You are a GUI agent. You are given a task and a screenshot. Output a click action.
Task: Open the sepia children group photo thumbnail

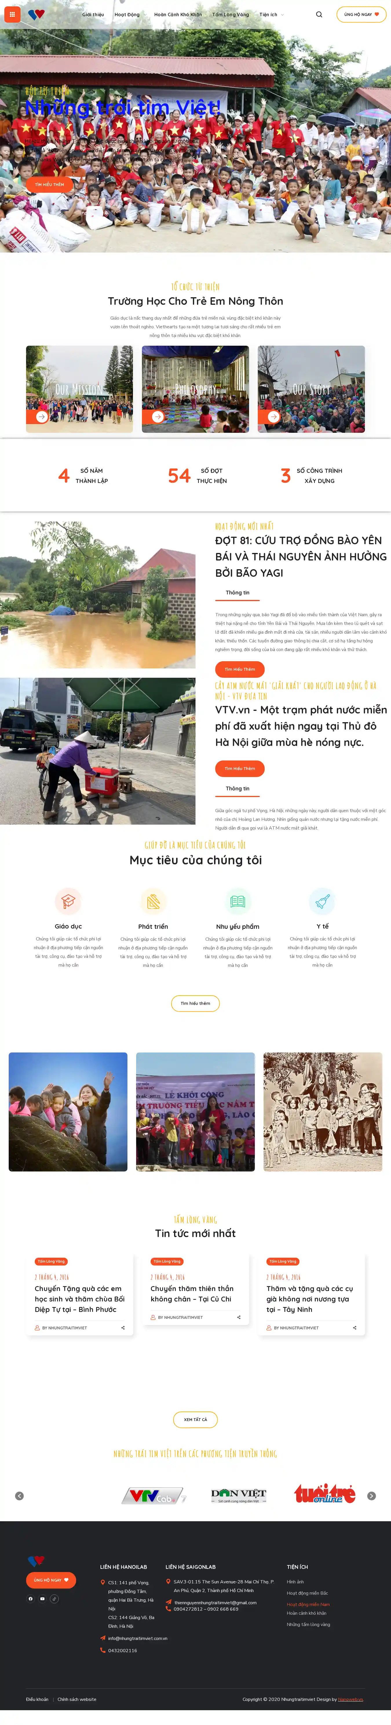[x=323, y=1112]
